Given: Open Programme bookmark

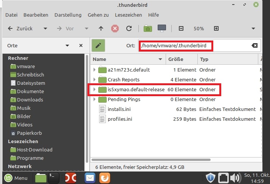Looking at the screenshot, I should (30, 158).
